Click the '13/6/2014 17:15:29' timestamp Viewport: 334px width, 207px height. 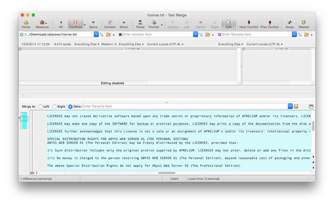tap(36, 44)
